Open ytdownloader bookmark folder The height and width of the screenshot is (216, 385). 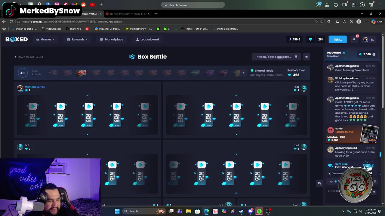tap(52, 29)
